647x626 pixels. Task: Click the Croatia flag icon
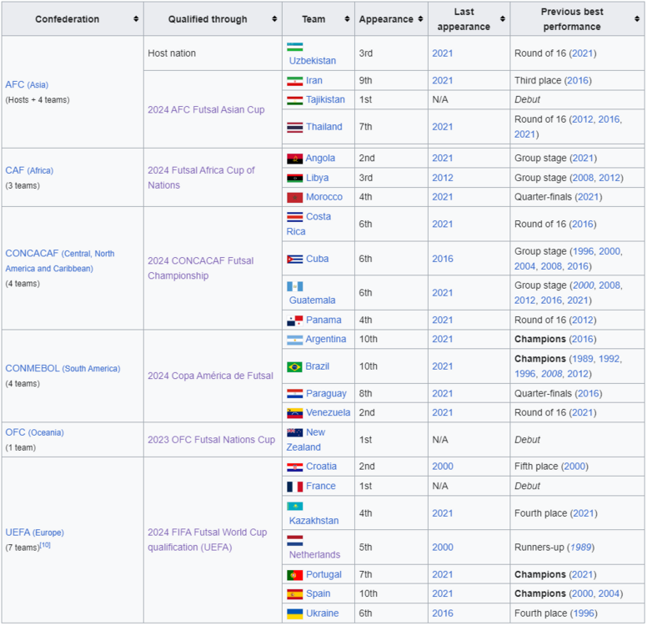point(294,467)
